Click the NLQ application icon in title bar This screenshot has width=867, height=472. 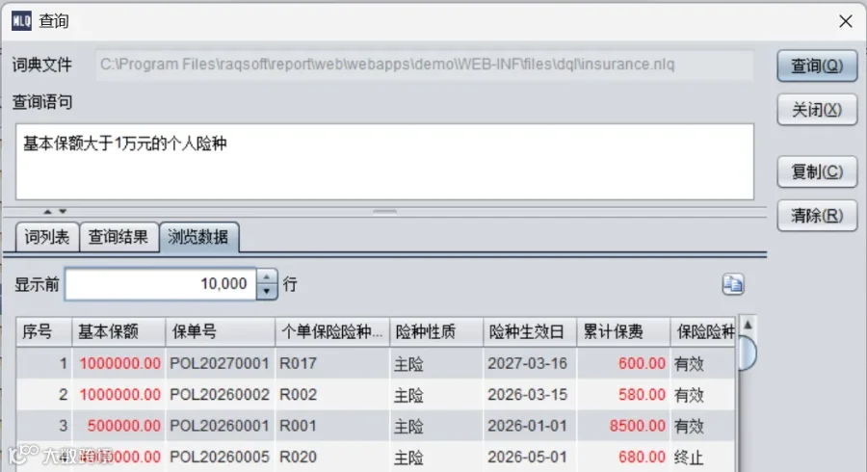pos(21,21)
